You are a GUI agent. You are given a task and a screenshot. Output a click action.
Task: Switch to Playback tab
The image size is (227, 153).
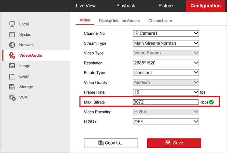pyautogui.click(x=126, y=6)
